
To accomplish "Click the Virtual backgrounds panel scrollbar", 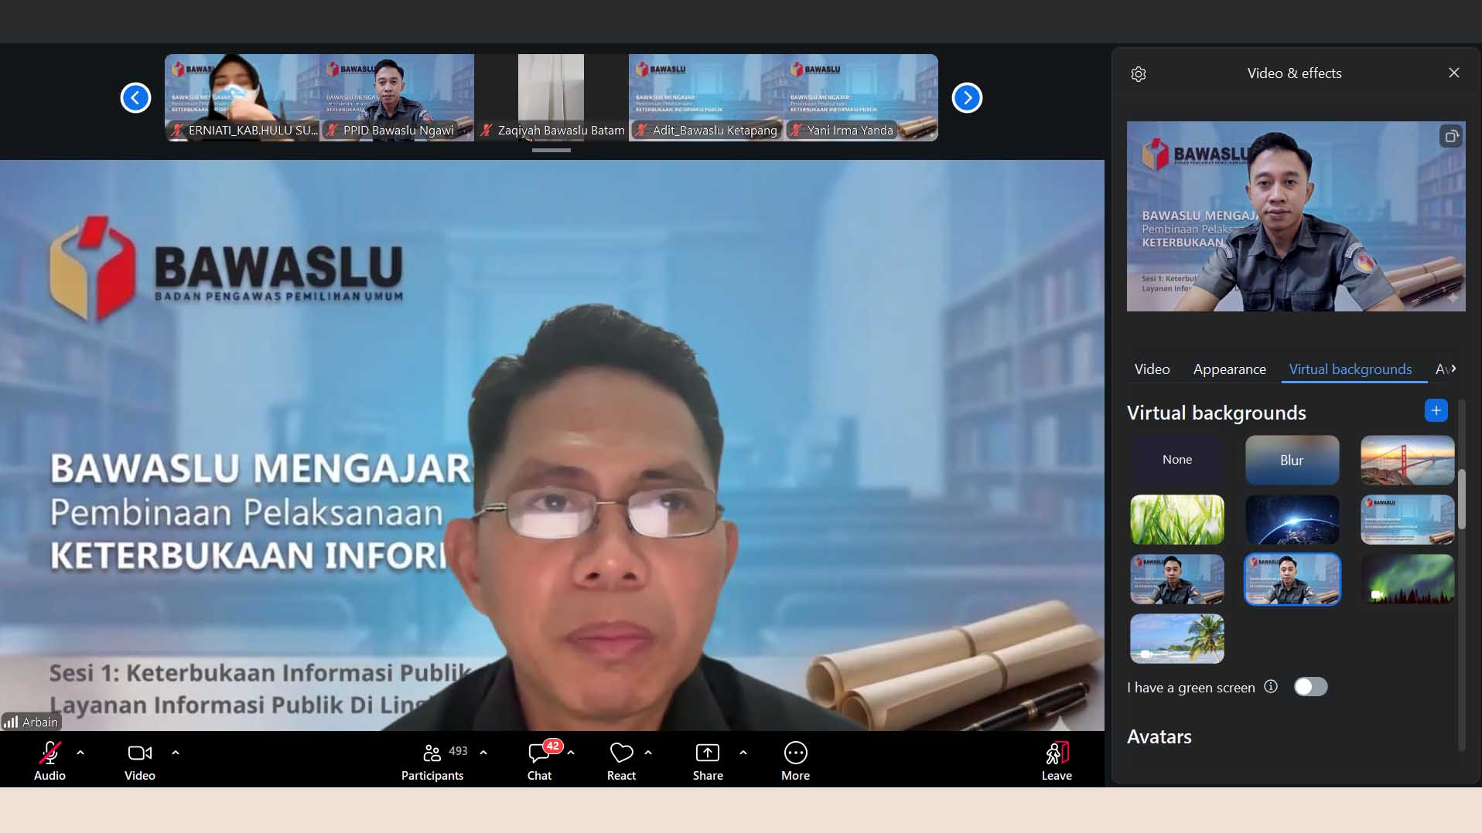I will coord(1461,498).
